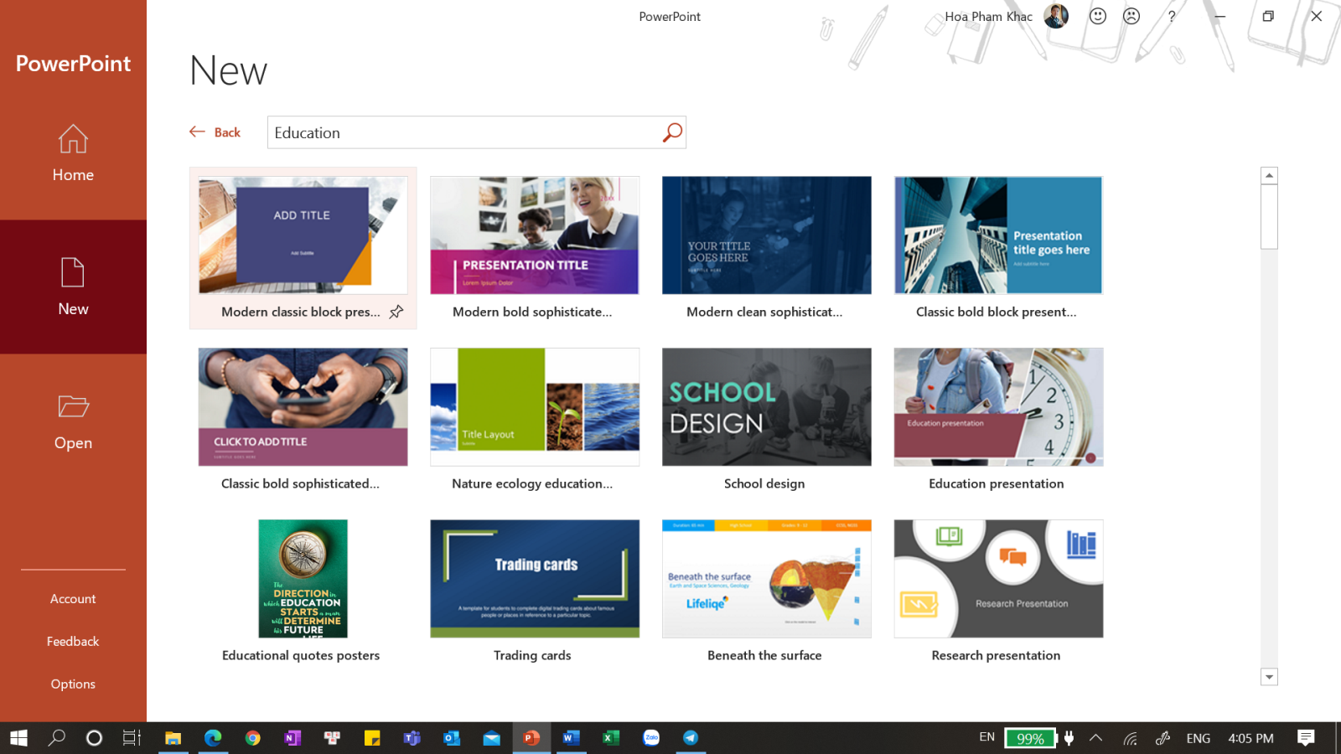Select the School design template thumbnail
This screenshot has width=1341, height=754.
[765, 407]
